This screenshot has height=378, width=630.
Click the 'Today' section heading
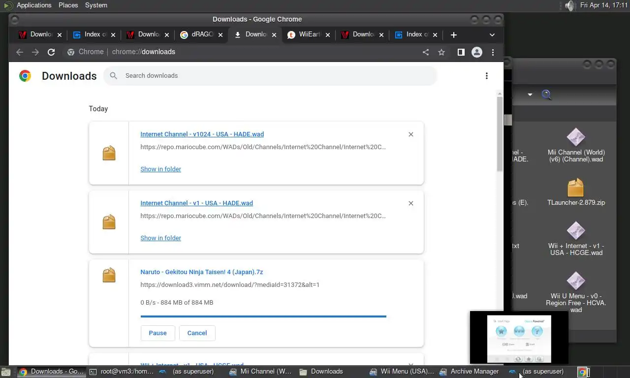[98, 109]
